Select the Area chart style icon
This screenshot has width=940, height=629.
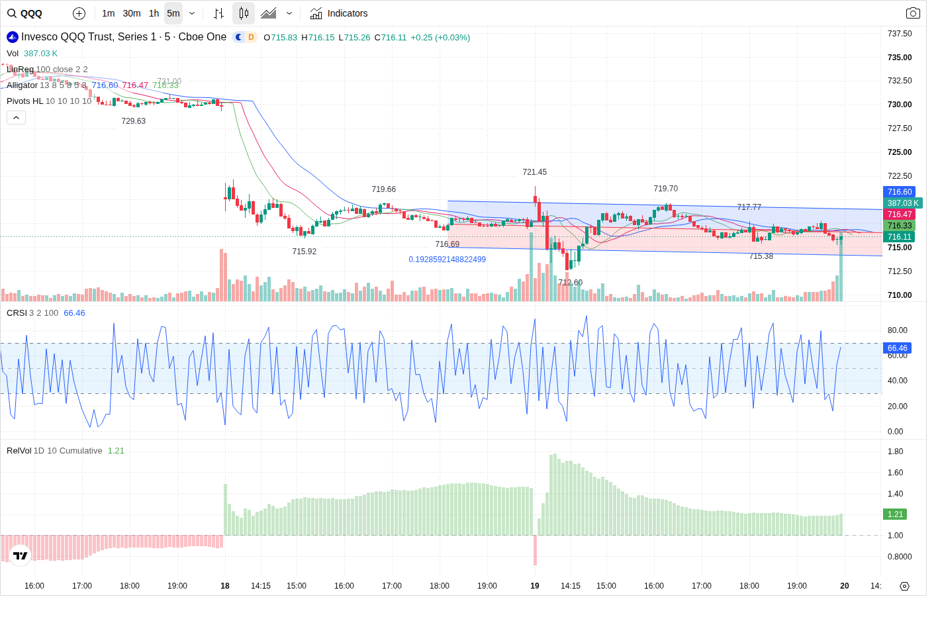click(269, 13)
